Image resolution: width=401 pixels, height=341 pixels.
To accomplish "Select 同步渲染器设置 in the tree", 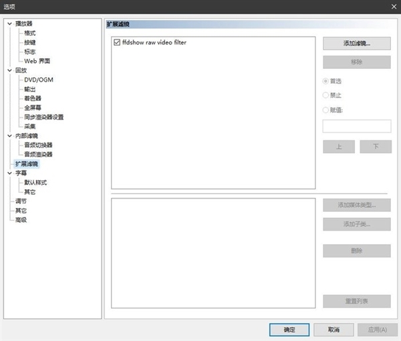I will point(44,117).
